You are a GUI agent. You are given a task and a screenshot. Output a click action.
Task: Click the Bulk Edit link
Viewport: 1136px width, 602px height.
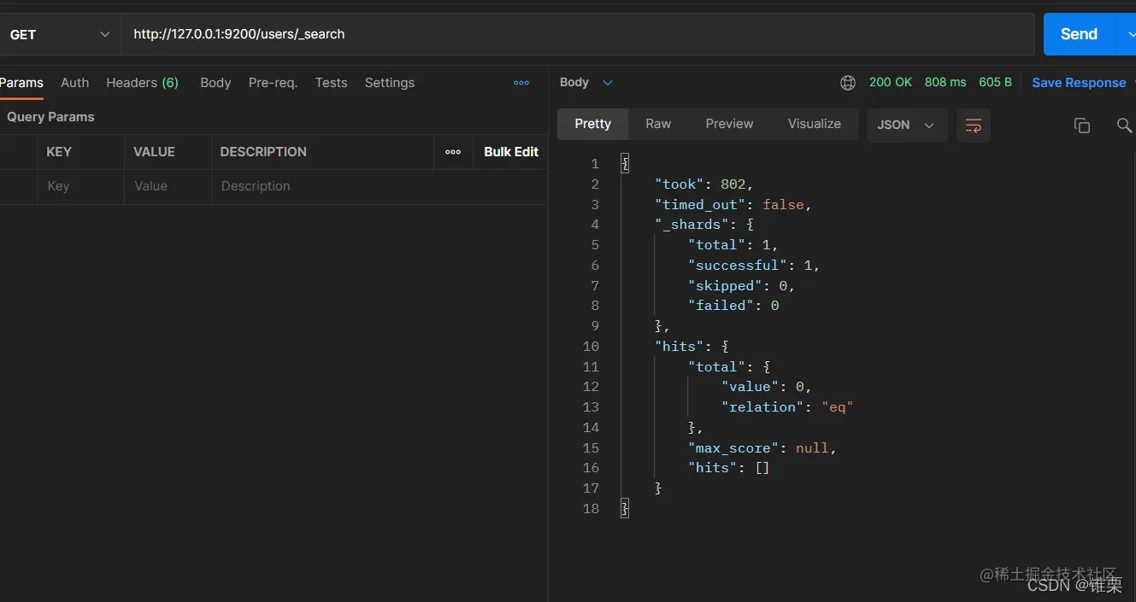coord(511,152)
